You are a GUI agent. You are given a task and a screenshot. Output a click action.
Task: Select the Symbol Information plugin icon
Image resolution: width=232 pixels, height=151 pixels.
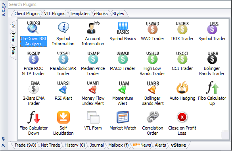coord(63,27)
